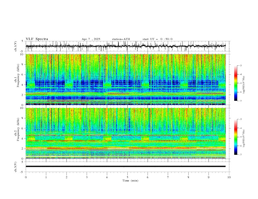Click the "5" volt tick on ch.3(V) axis

(22, 162)
